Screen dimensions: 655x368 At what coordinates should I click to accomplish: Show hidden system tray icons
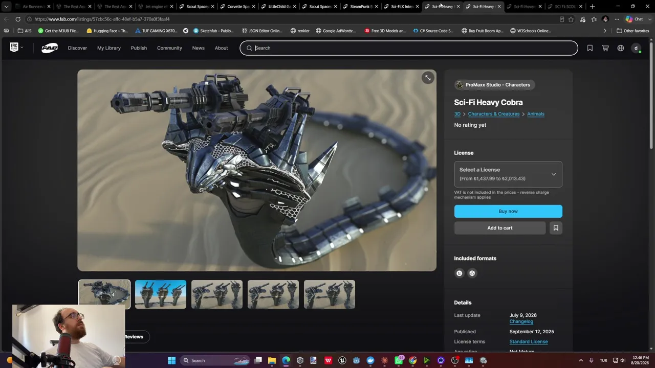point(581,360)
